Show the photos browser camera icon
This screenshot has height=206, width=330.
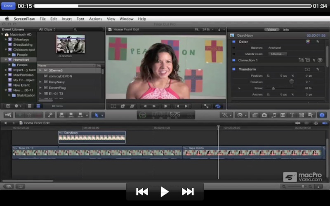pyautogui.click(x=264, y=115)
